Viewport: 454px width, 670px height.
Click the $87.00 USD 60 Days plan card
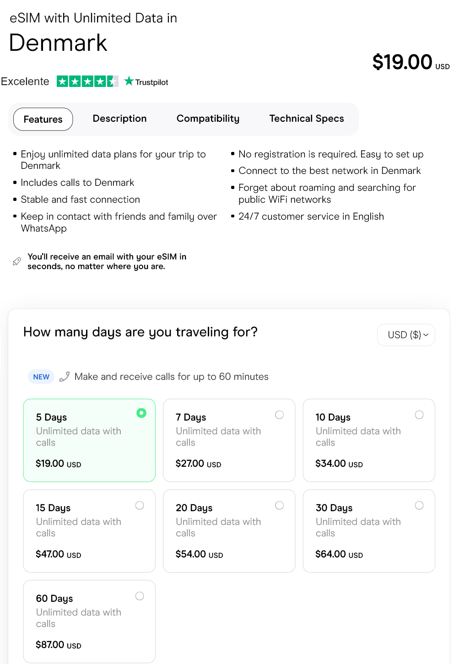tap(89, 621)
